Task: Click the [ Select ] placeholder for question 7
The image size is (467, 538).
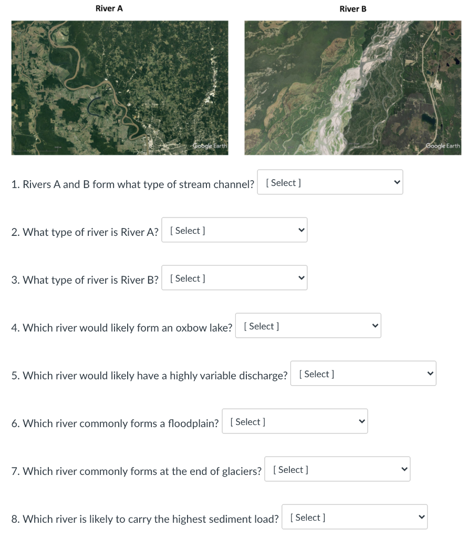Action: coord(290,469)
